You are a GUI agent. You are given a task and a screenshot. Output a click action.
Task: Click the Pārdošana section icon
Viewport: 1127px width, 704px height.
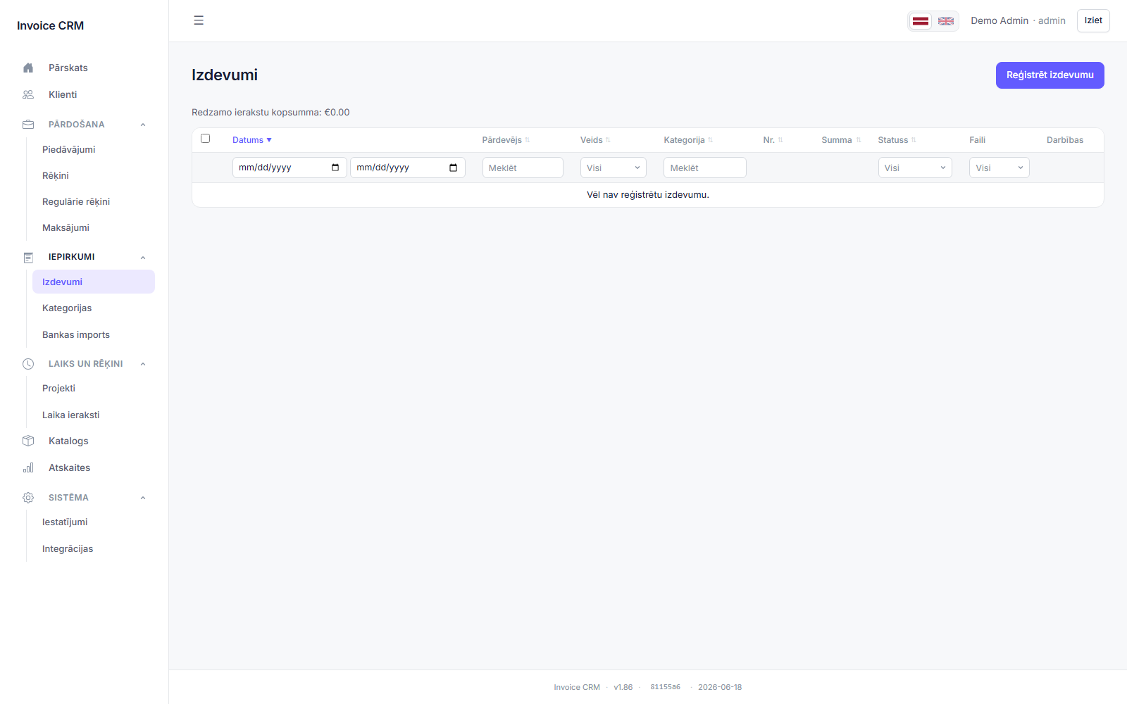(28, 125)
